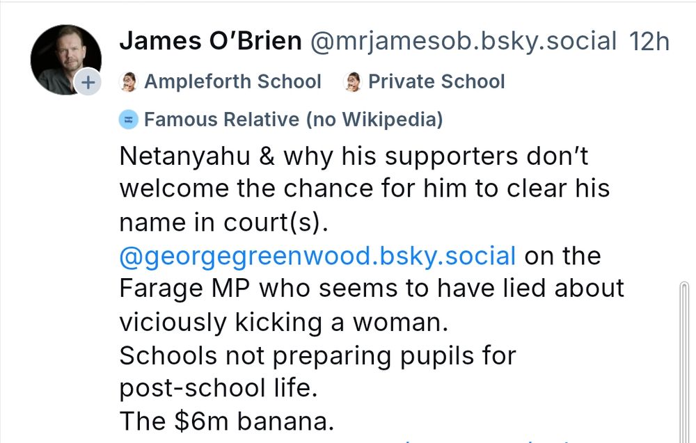Image resolution: width=696 pixels, height=443 pixels.
Task: Open the Ampleforth School label text
Action: 232,82
